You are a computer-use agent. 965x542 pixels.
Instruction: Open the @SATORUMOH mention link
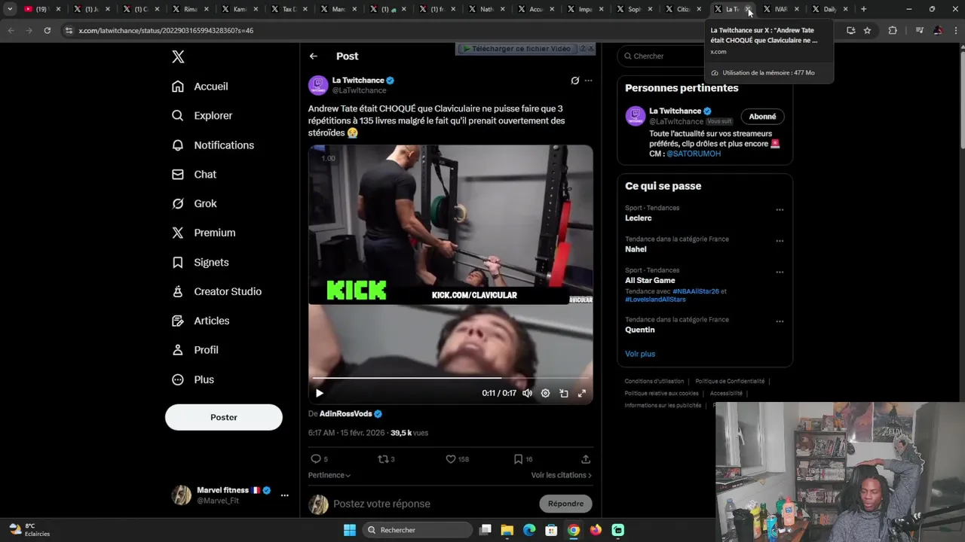[694, 154]
